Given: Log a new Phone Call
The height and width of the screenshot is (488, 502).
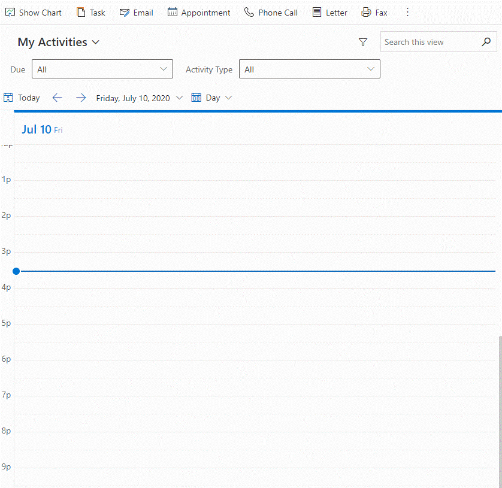Looking at the screenshot, I should pos(271,13).
